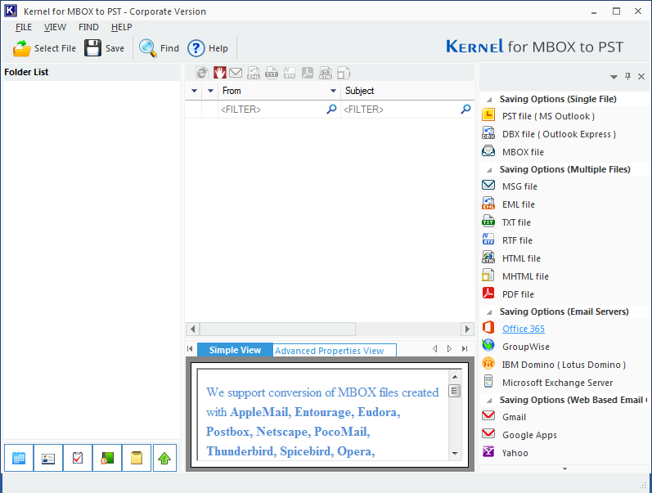Click the GroupWise globe icon
The height and width of the screenshot is (493, 652).
(x=488, y=345)
